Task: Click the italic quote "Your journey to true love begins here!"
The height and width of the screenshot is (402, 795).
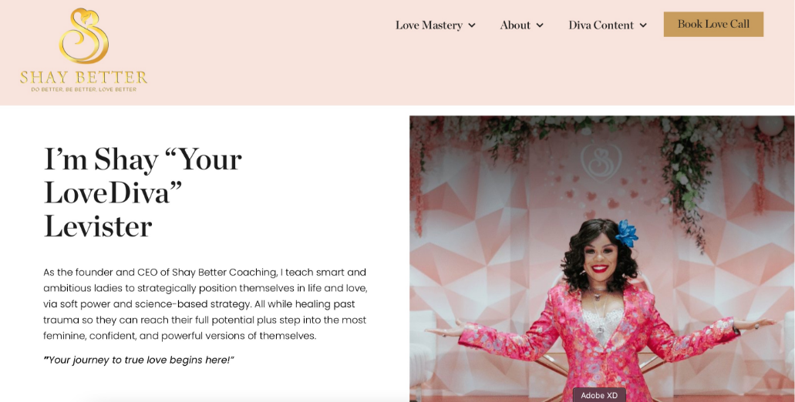Action: pyautogui.click(x=139, y=360)
